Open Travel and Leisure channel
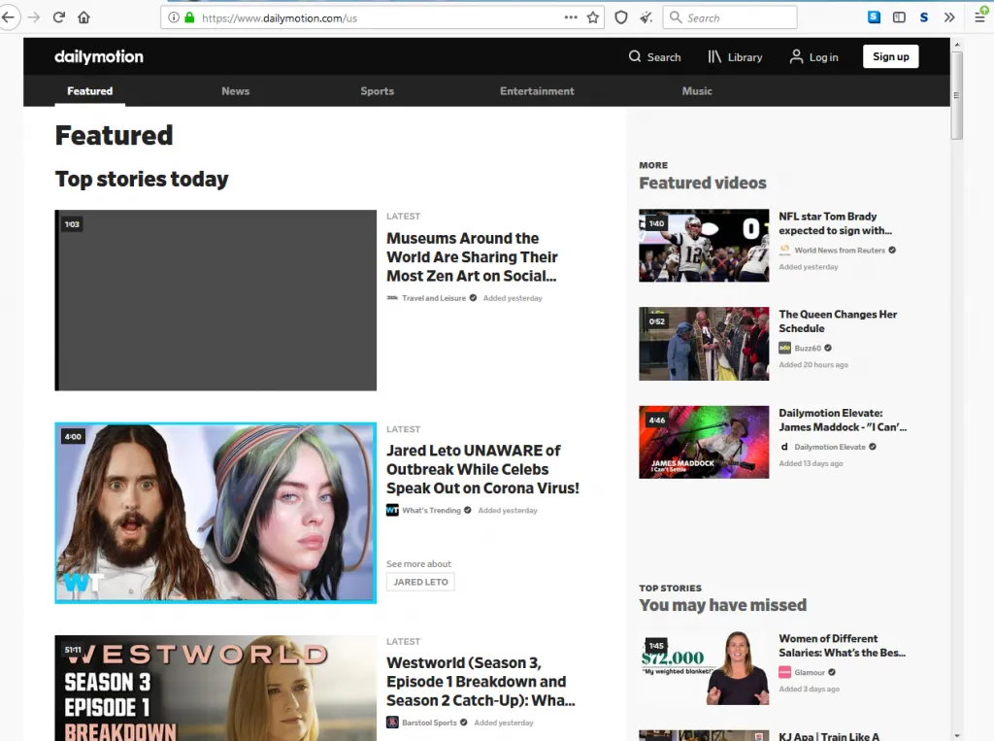Screen dimensions: 994x741 coord(432,298)
